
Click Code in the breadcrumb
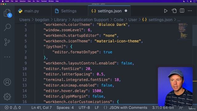pyautogui.click(x=119, y=20)
